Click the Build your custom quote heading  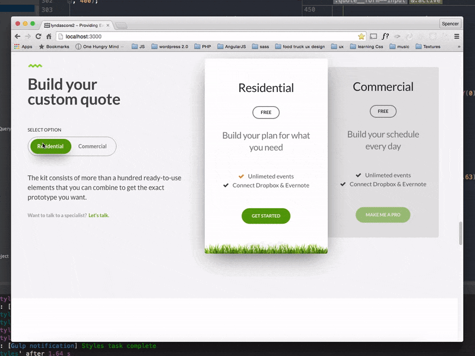74,92
